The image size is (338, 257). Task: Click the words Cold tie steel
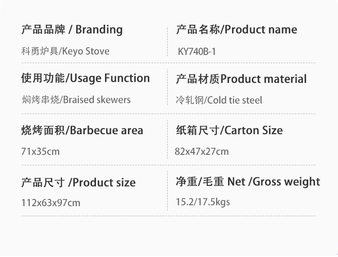coord(234,100)
